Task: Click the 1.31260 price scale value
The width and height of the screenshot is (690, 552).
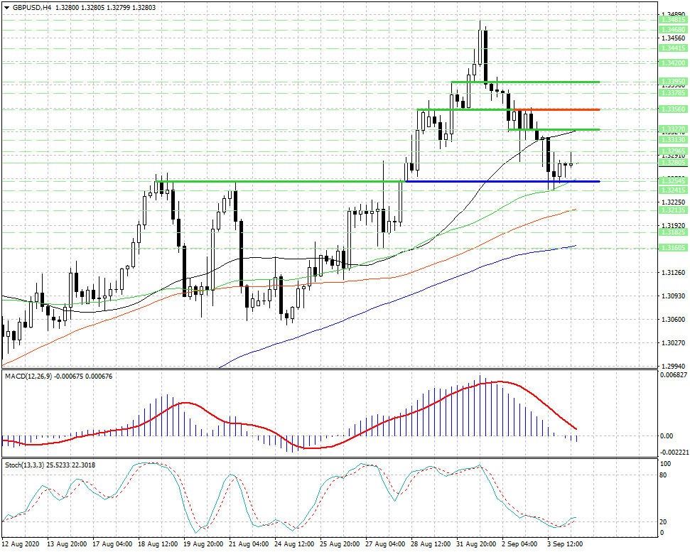Action: coord(673,272)
